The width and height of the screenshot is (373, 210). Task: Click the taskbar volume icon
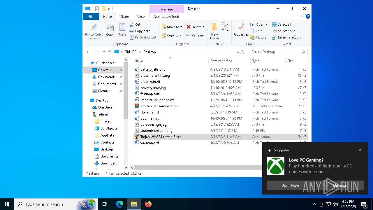point(335,204)
